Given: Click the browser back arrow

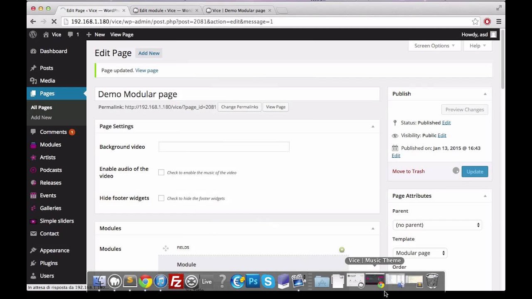Looking at the screenshot, I should click(33, 22).
